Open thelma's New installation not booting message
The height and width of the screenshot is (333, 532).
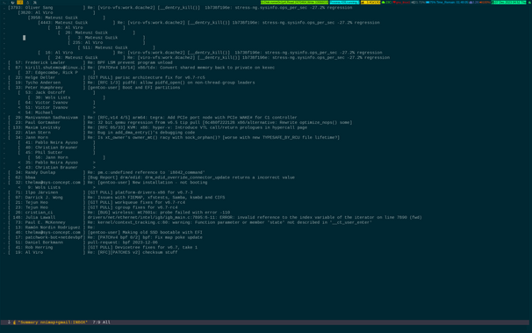click(x=108, y=183)
